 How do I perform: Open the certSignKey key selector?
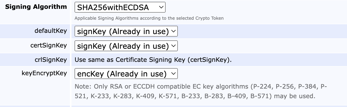pos(126,46)
